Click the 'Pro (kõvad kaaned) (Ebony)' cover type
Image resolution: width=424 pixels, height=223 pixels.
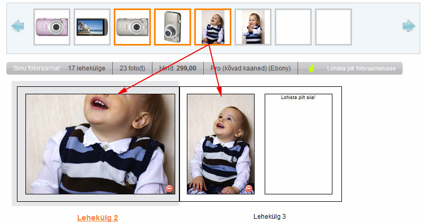250,68
